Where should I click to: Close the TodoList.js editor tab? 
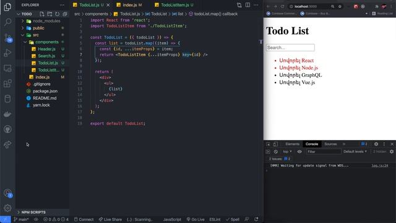[108, 5]
